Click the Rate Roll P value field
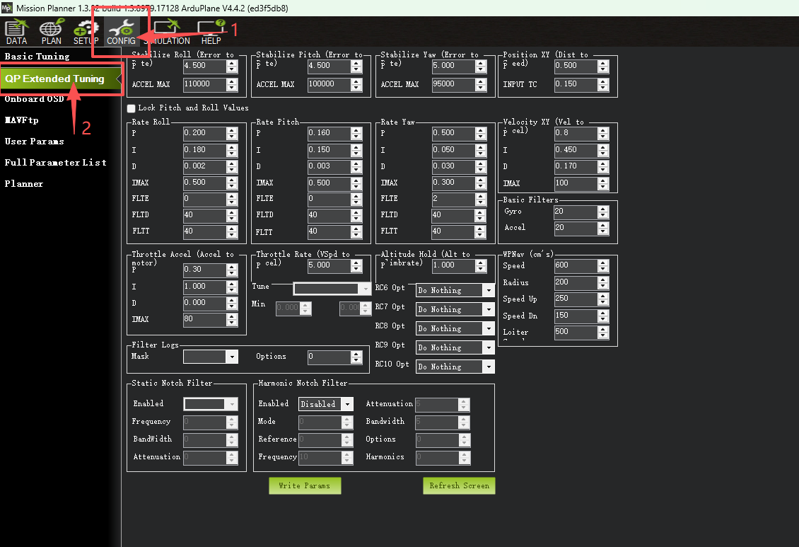 coord(204,134)
